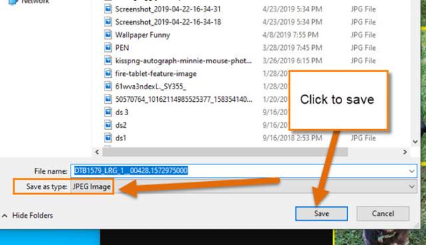Click the ds1 file icon
Screen dimensions: 426x245
click(108, 138)
